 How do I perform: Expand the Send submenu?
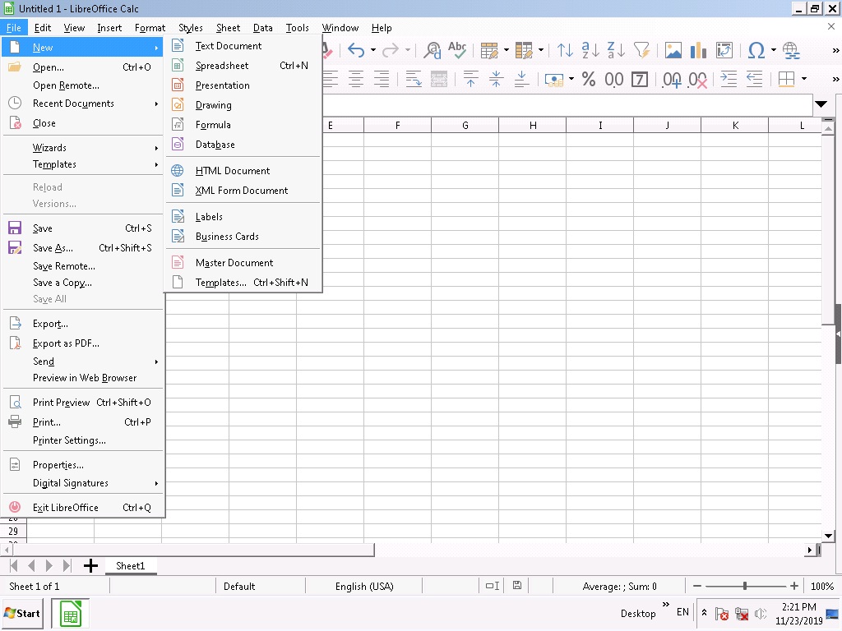pyautogui.click(x=82, y=362)
